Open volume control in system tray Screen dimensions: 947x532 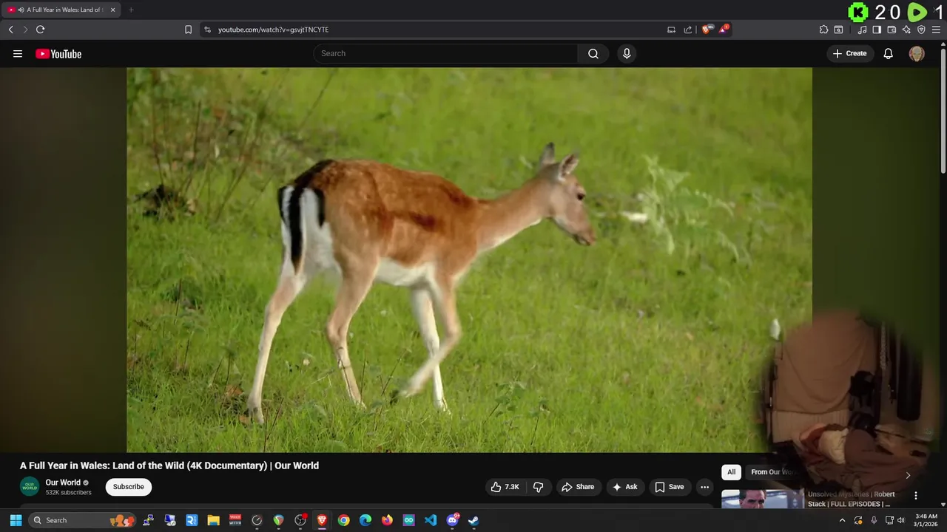pyautogui.click(x=900, y=520)
